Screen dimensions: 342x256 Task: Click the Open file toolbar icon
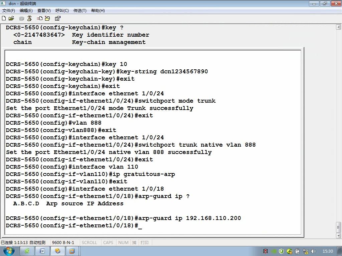(x=11, y=19)
